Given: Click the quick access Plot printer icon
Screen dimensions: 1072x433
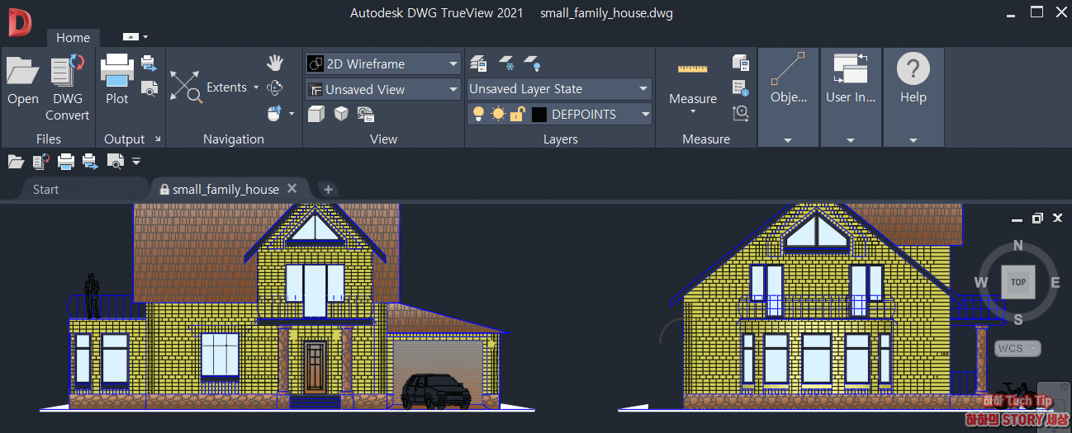Looking at the screenshot, I should point(65,161).
